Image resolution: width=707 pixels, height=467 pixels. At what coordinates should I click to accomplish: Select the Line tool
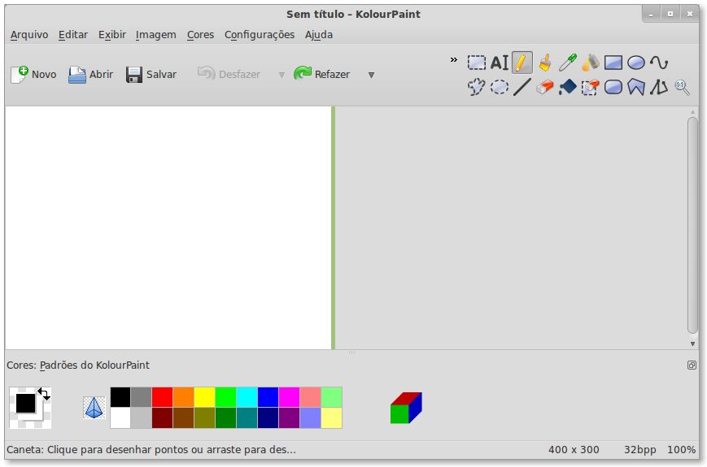[522, 87]
